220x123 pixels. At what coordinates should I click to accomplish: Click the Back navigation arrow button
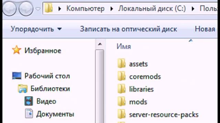(x=9, y=9)
